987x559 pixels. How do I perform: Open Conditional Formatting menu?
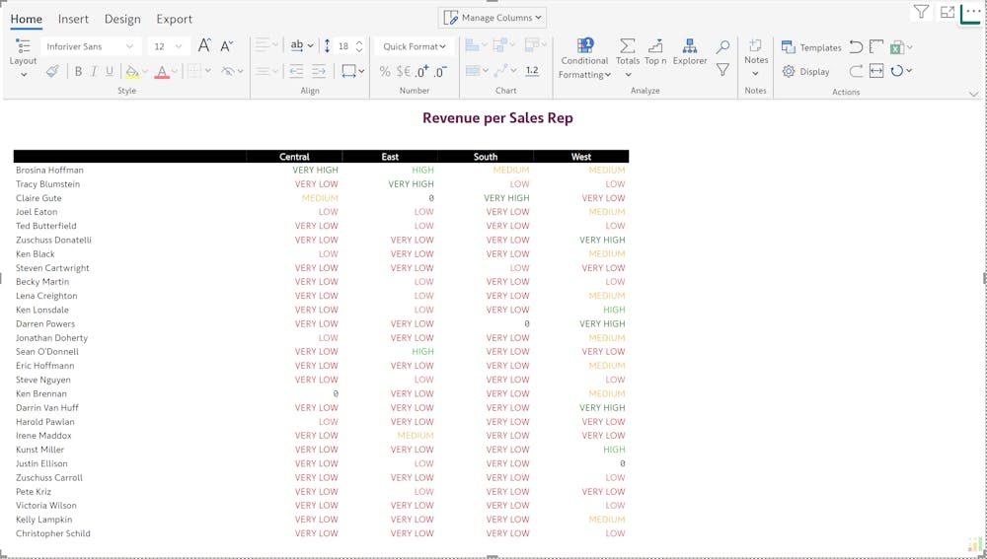coord(584,59)
